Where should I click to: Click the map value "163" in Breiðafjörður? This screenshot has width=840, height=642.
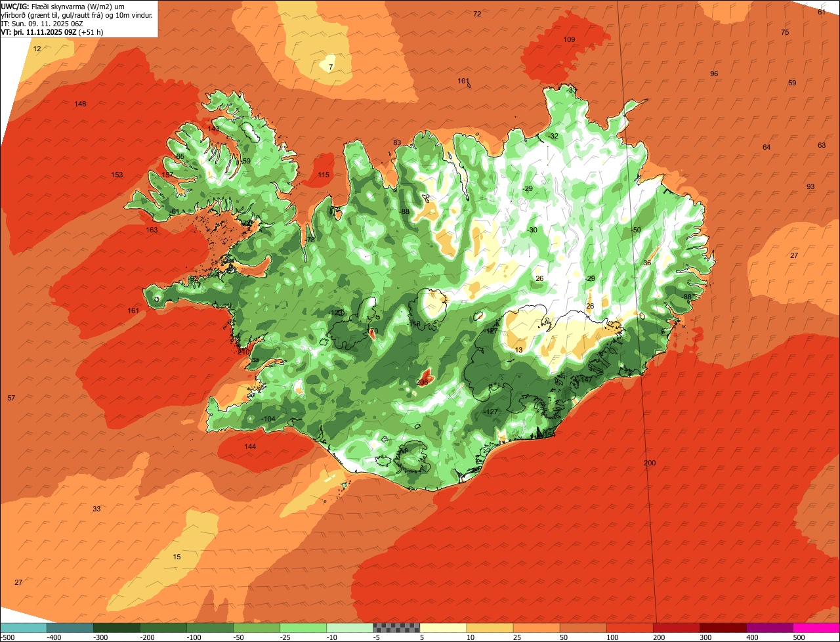click(152, 230)
